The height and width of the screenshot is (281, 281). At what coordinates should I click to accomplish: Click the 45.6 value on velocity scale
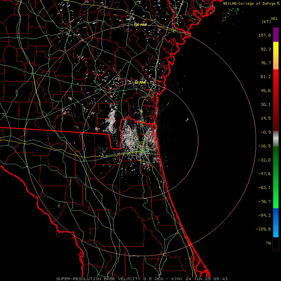pos(266,91)
